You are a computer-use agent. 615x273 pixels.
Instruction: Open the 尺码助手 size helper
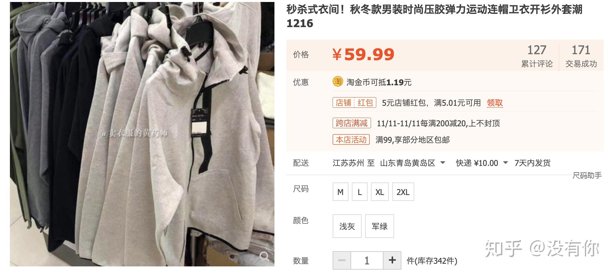(x=587, y=175)
